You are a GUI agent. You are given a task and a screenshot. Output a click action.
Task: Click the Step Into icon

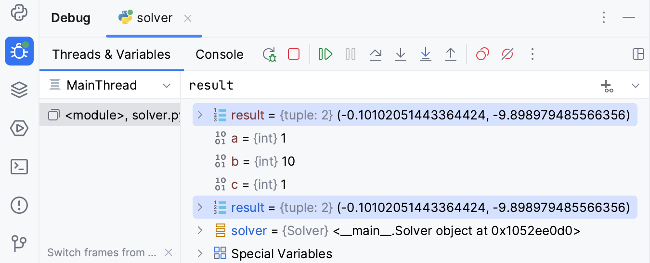[x=401, y=54]
